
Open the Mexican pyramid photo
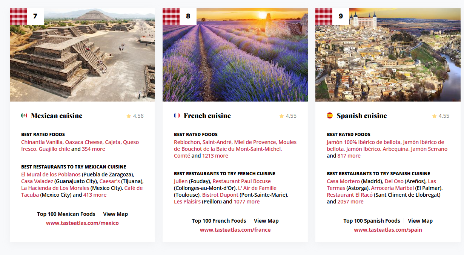coord(82,60)
